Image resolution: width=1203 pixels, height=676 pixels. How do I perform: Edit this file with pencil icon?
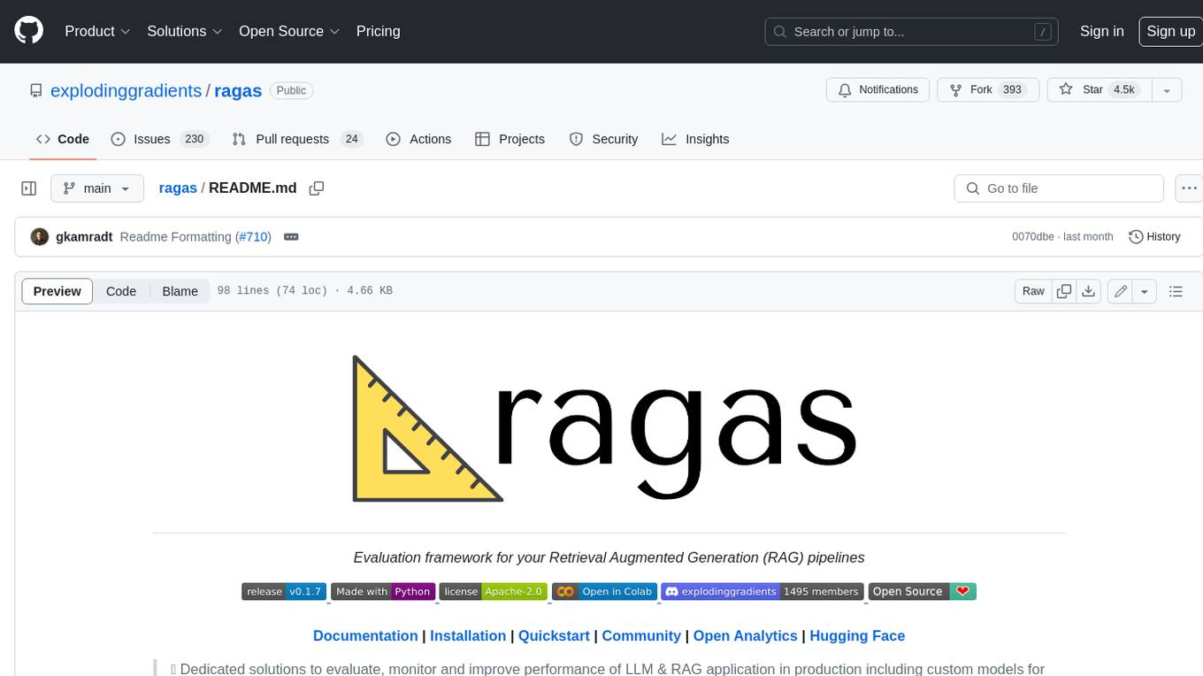1120,291
